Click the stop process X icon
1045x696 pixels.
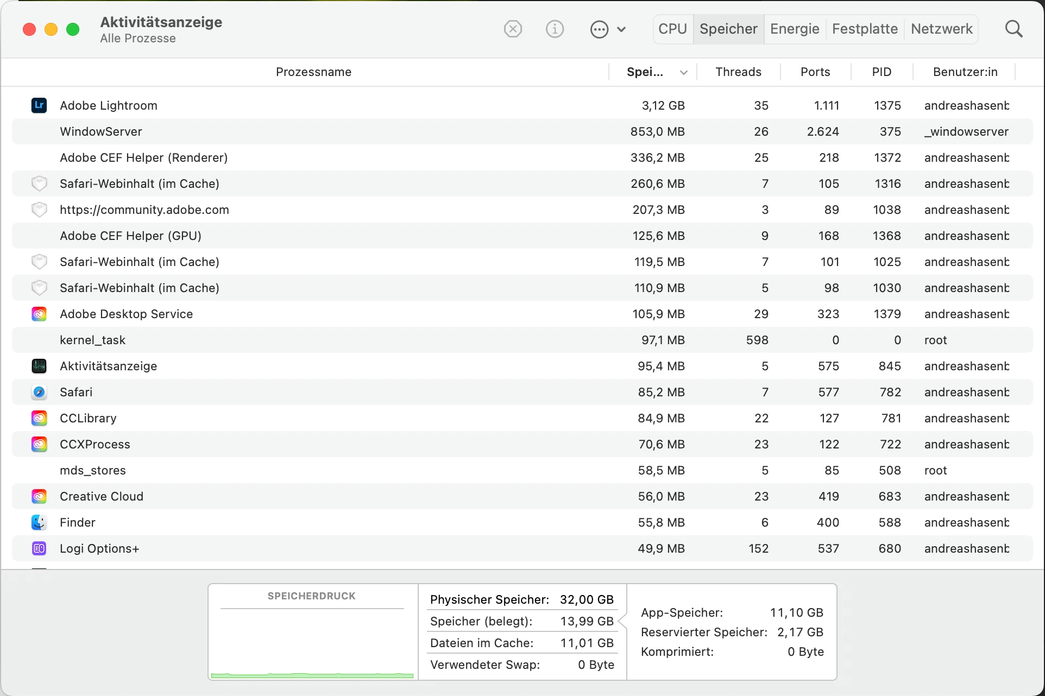(513, 29)
